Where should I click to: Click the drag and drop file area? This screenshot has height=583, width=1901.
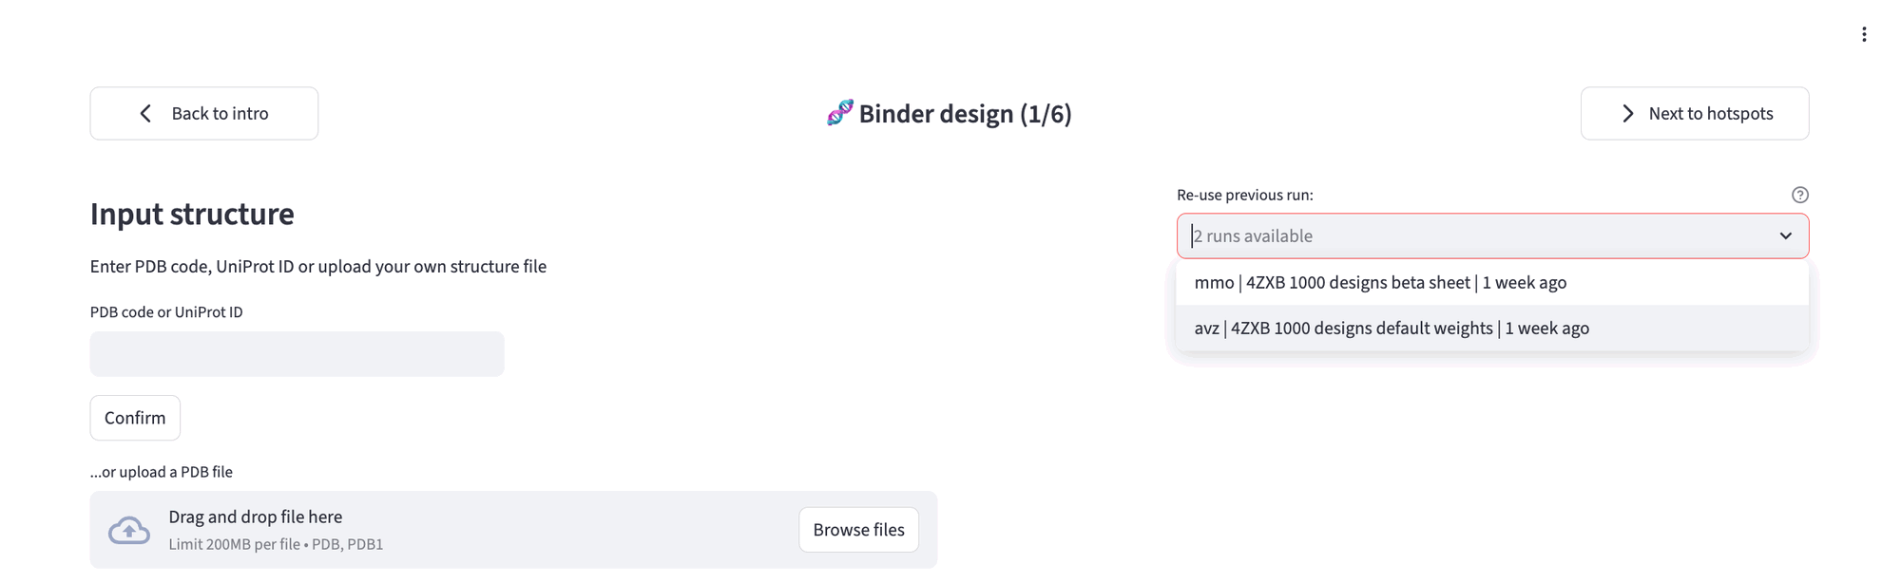click(428, 530)
